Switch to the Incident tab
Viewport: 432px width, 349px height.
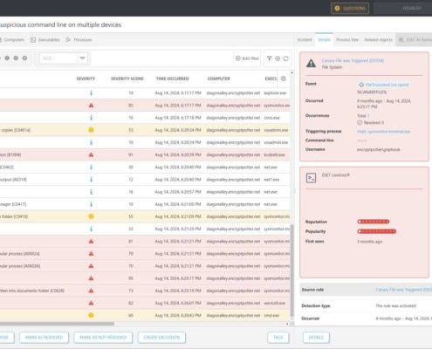(305, 40)
